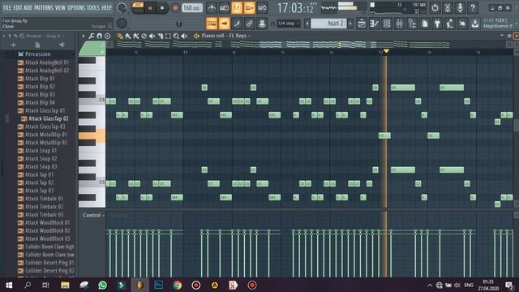The image size is (519, 292).
Task: Toggle the orange arrow auto-scroll icon
Action: point(224,24)
